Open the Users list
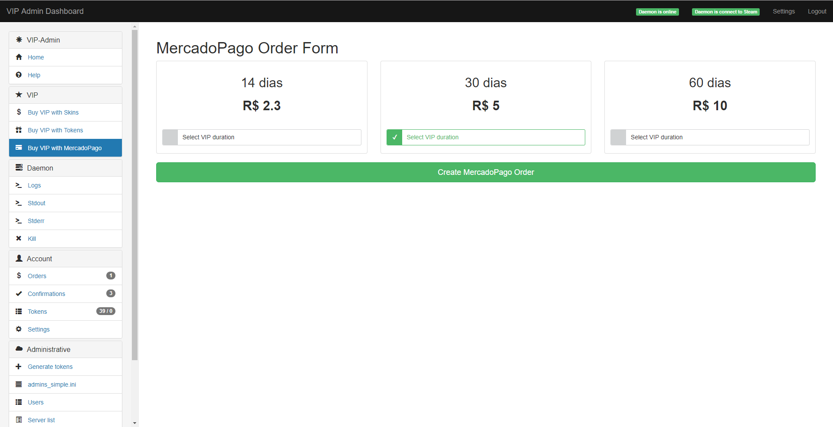Image resolution: width=833 pixels, height=427 pixels. 66,402
